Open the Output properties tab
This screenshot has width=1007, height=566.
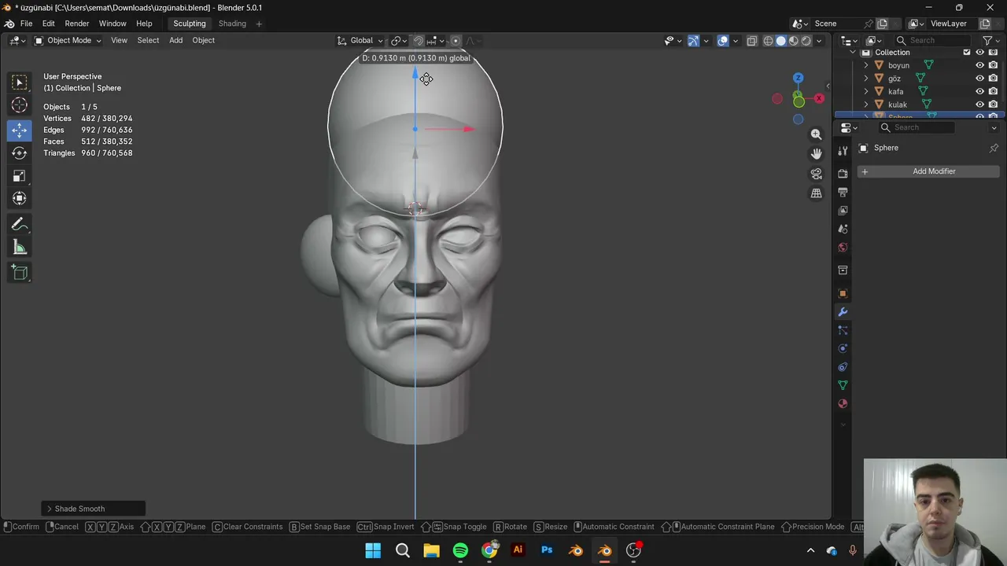843,192
